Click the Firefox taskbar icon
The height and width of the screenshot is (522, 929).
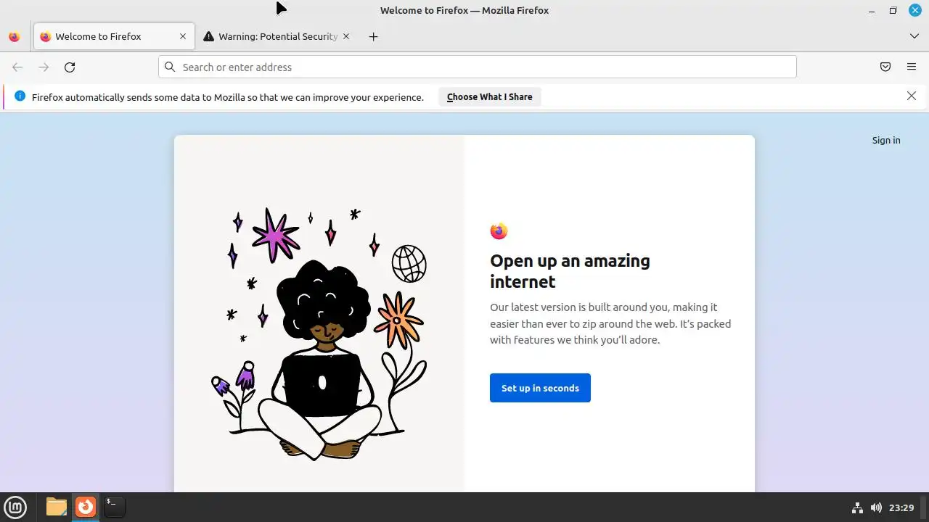[x=86, y=507]
